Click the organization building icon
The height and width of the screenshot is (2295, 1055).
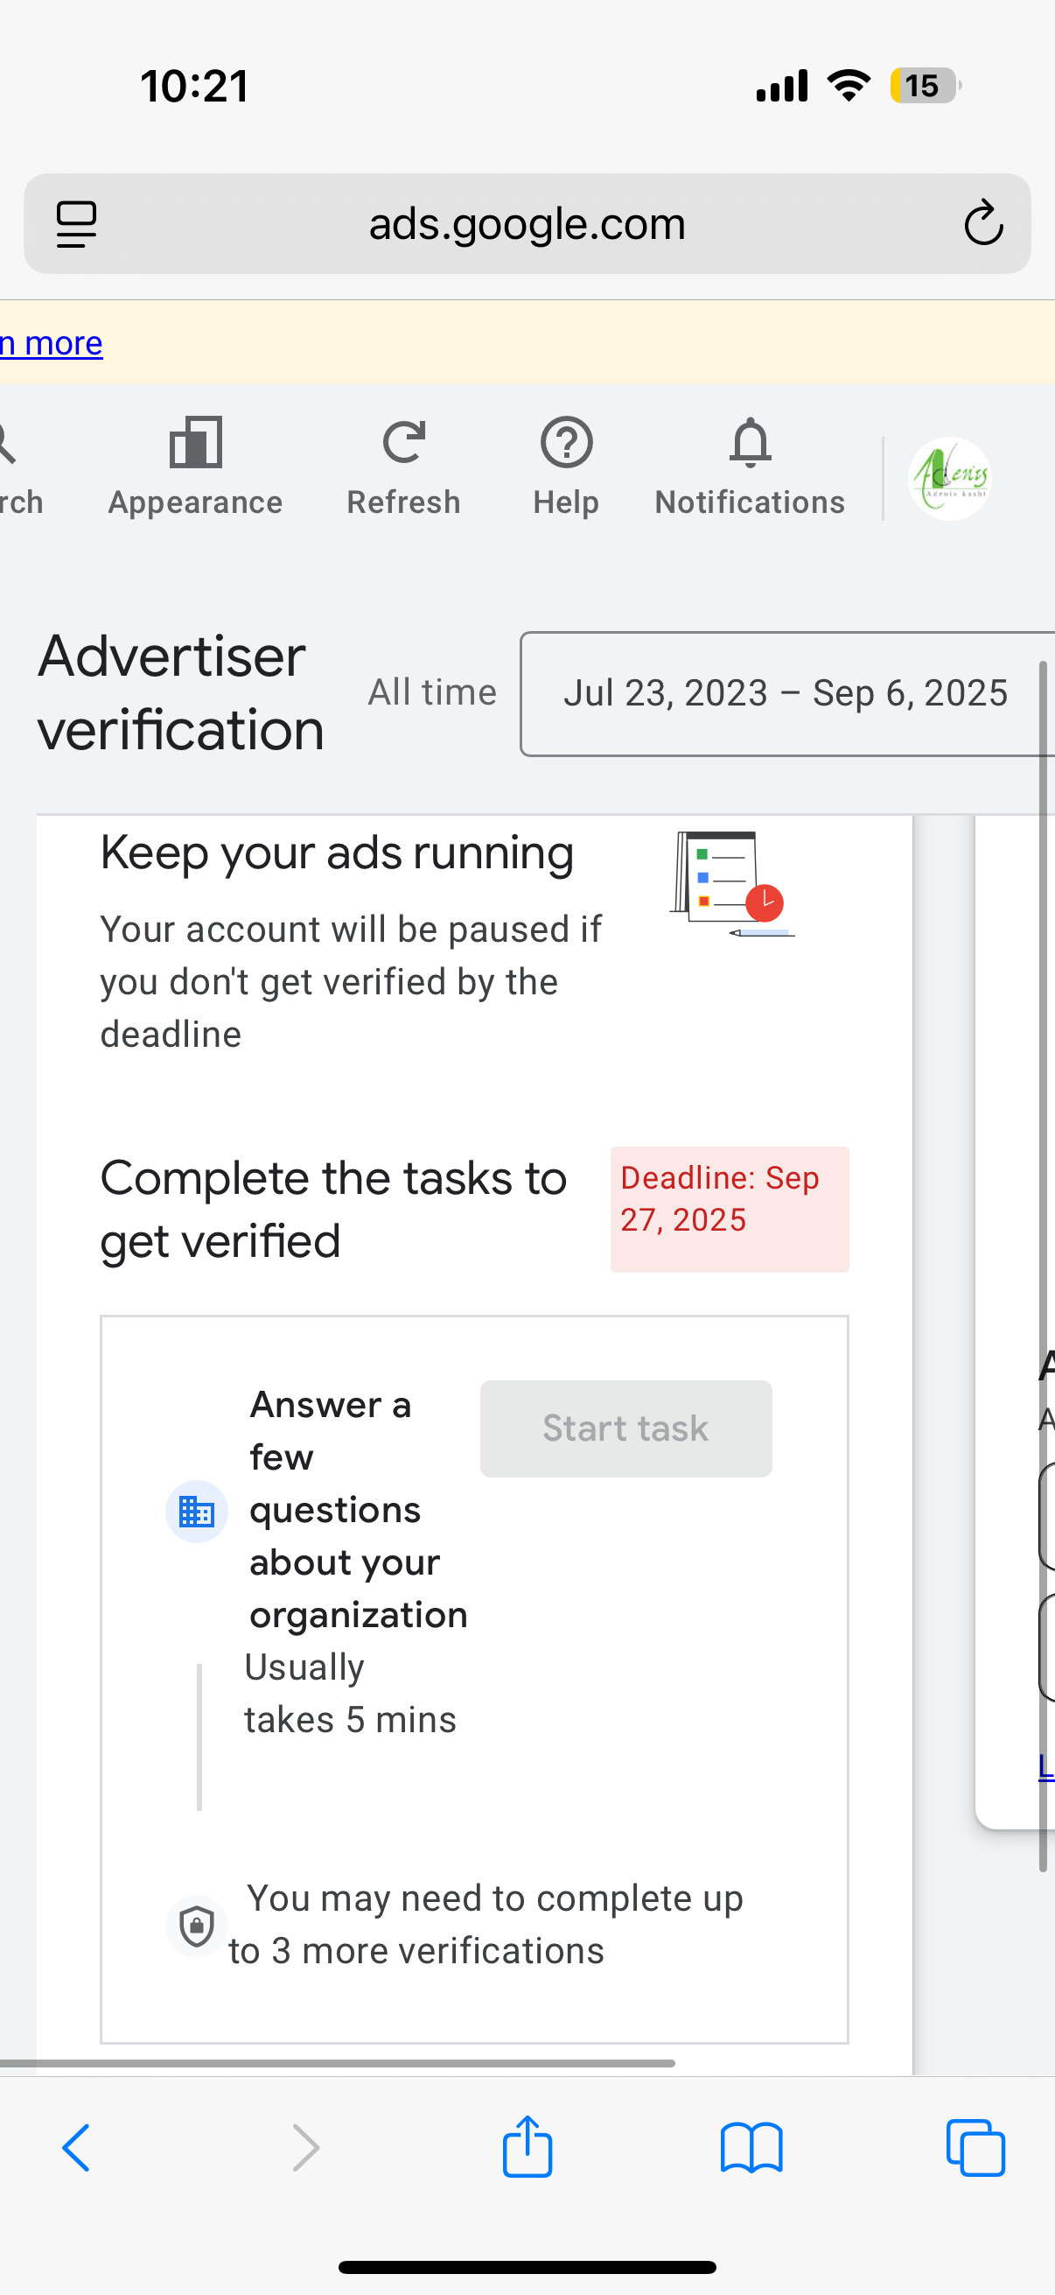pos(197,1512)
